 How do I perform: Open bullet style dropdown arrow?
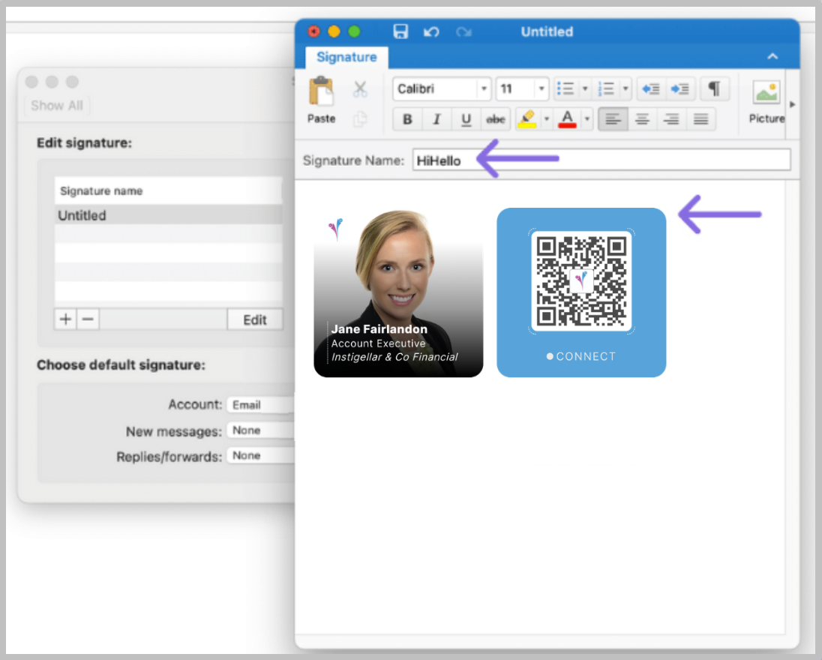pos(585,88)
